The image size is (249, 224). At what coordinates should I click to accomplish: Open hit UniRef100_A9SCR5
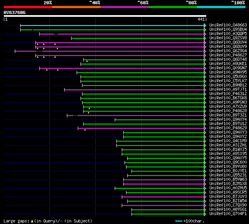coord(228,192)
